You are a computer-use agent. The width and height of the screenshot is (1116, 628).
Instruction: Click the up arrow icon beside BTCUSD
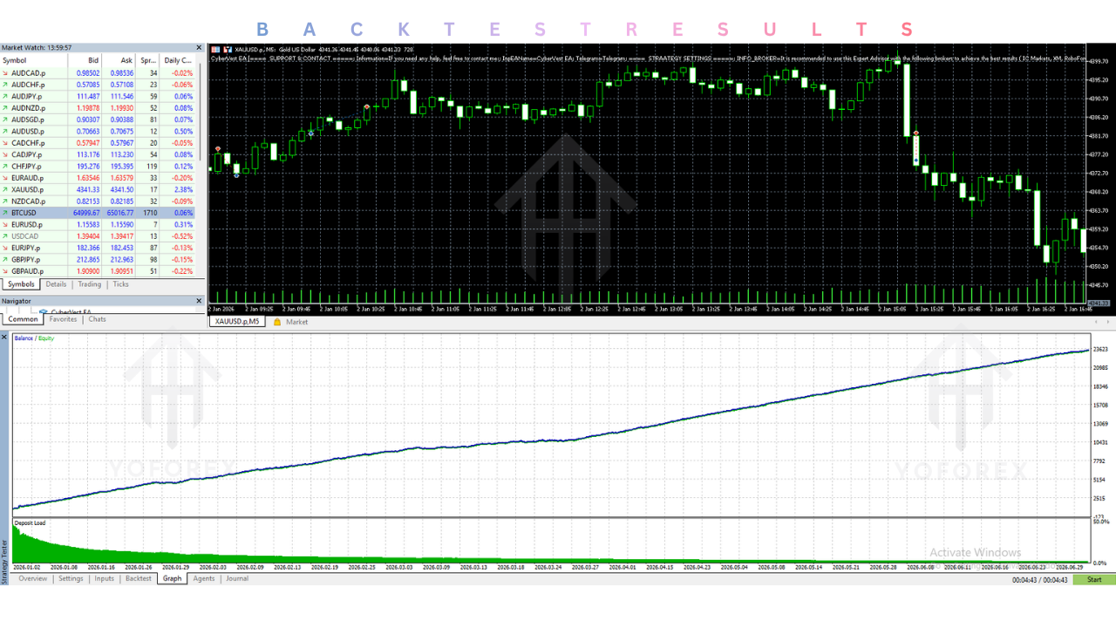(x=5, y=213)
